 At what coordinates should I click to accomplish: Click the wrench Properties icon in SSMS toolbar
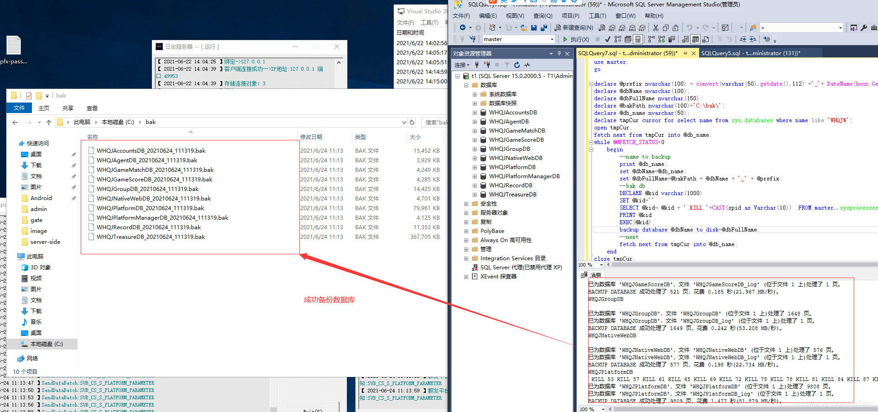coord(864,28)
